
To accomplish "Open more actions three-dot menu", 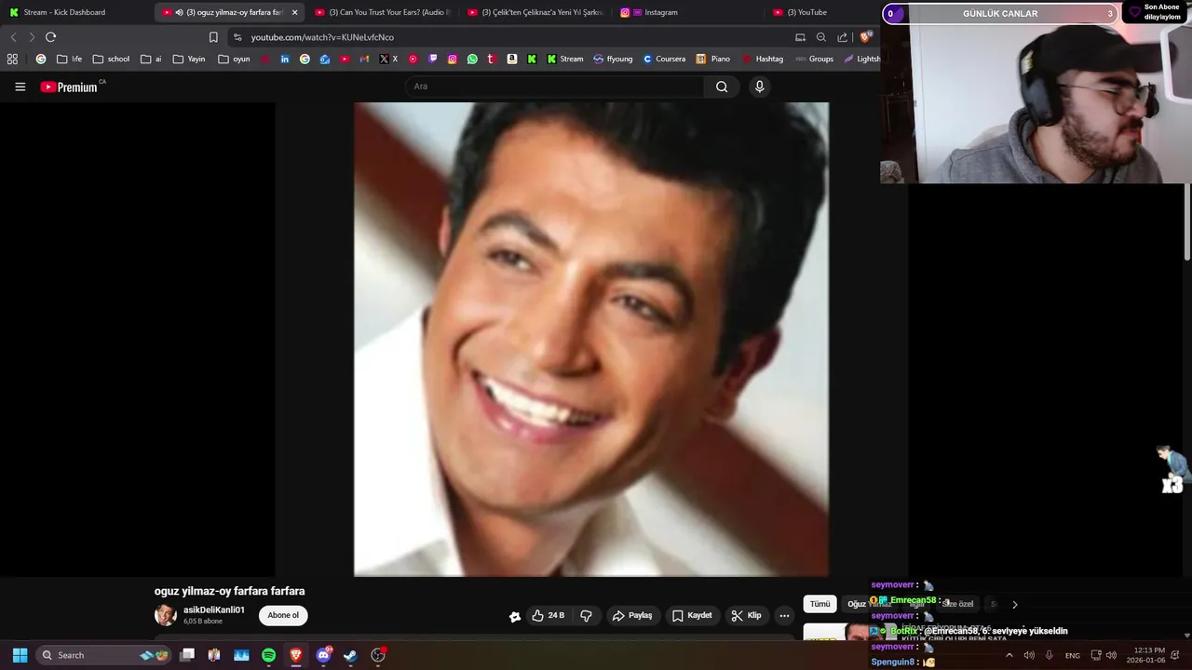I will click(x=784, y=615).
